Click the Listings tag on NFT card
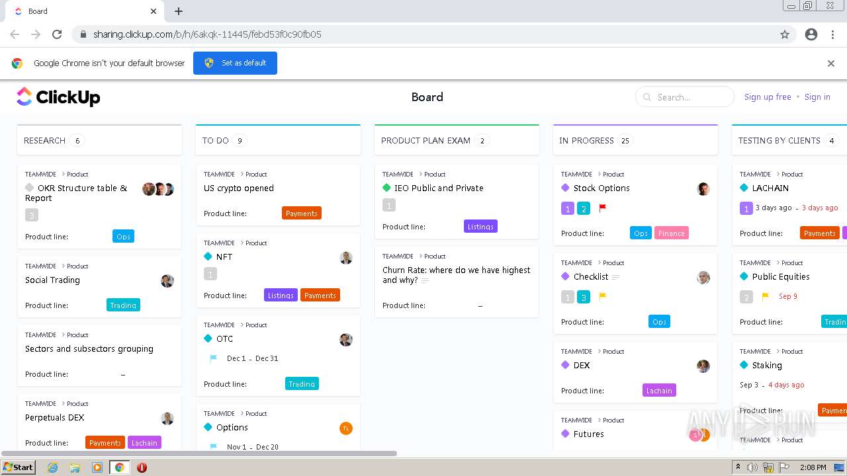 281,295
